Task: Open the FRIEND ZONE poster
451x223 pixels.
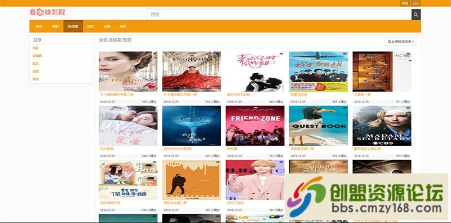Action: pos(255,126)
